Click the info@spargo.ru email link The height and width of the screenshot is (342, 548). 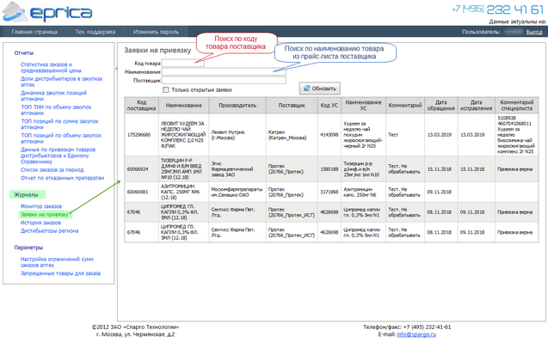pyautogui.click(x=416, y=334)
